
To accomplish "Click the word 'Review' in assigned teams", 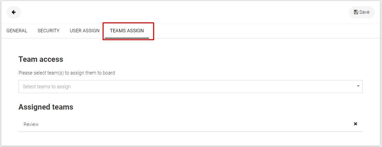I will point(31,124).
